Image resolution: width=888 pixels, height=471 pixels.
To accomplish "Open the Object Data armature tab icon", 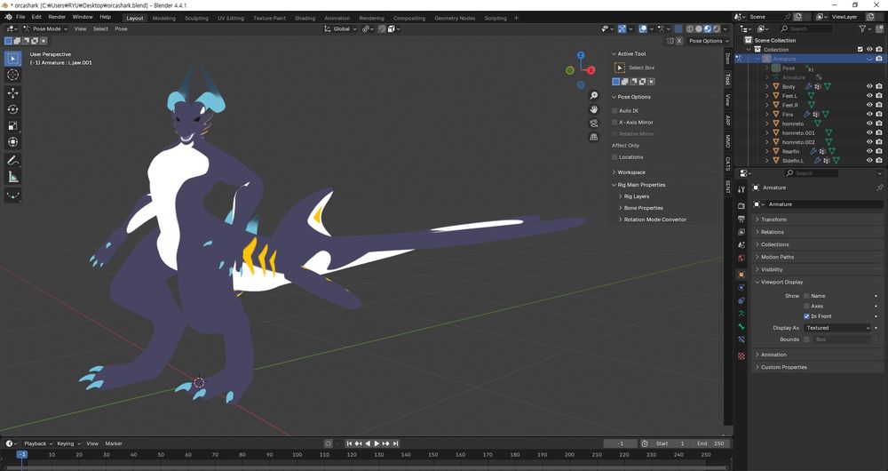I will [x=741, y=314].
